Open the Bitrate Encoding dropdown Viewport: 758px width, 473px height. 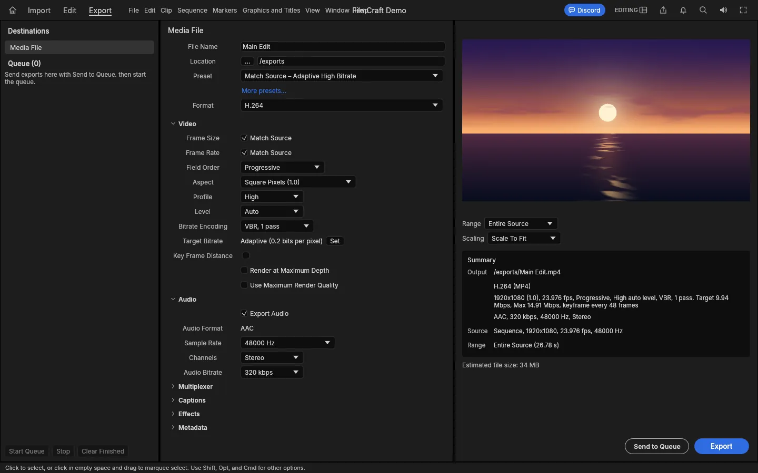tap(277, 227)
